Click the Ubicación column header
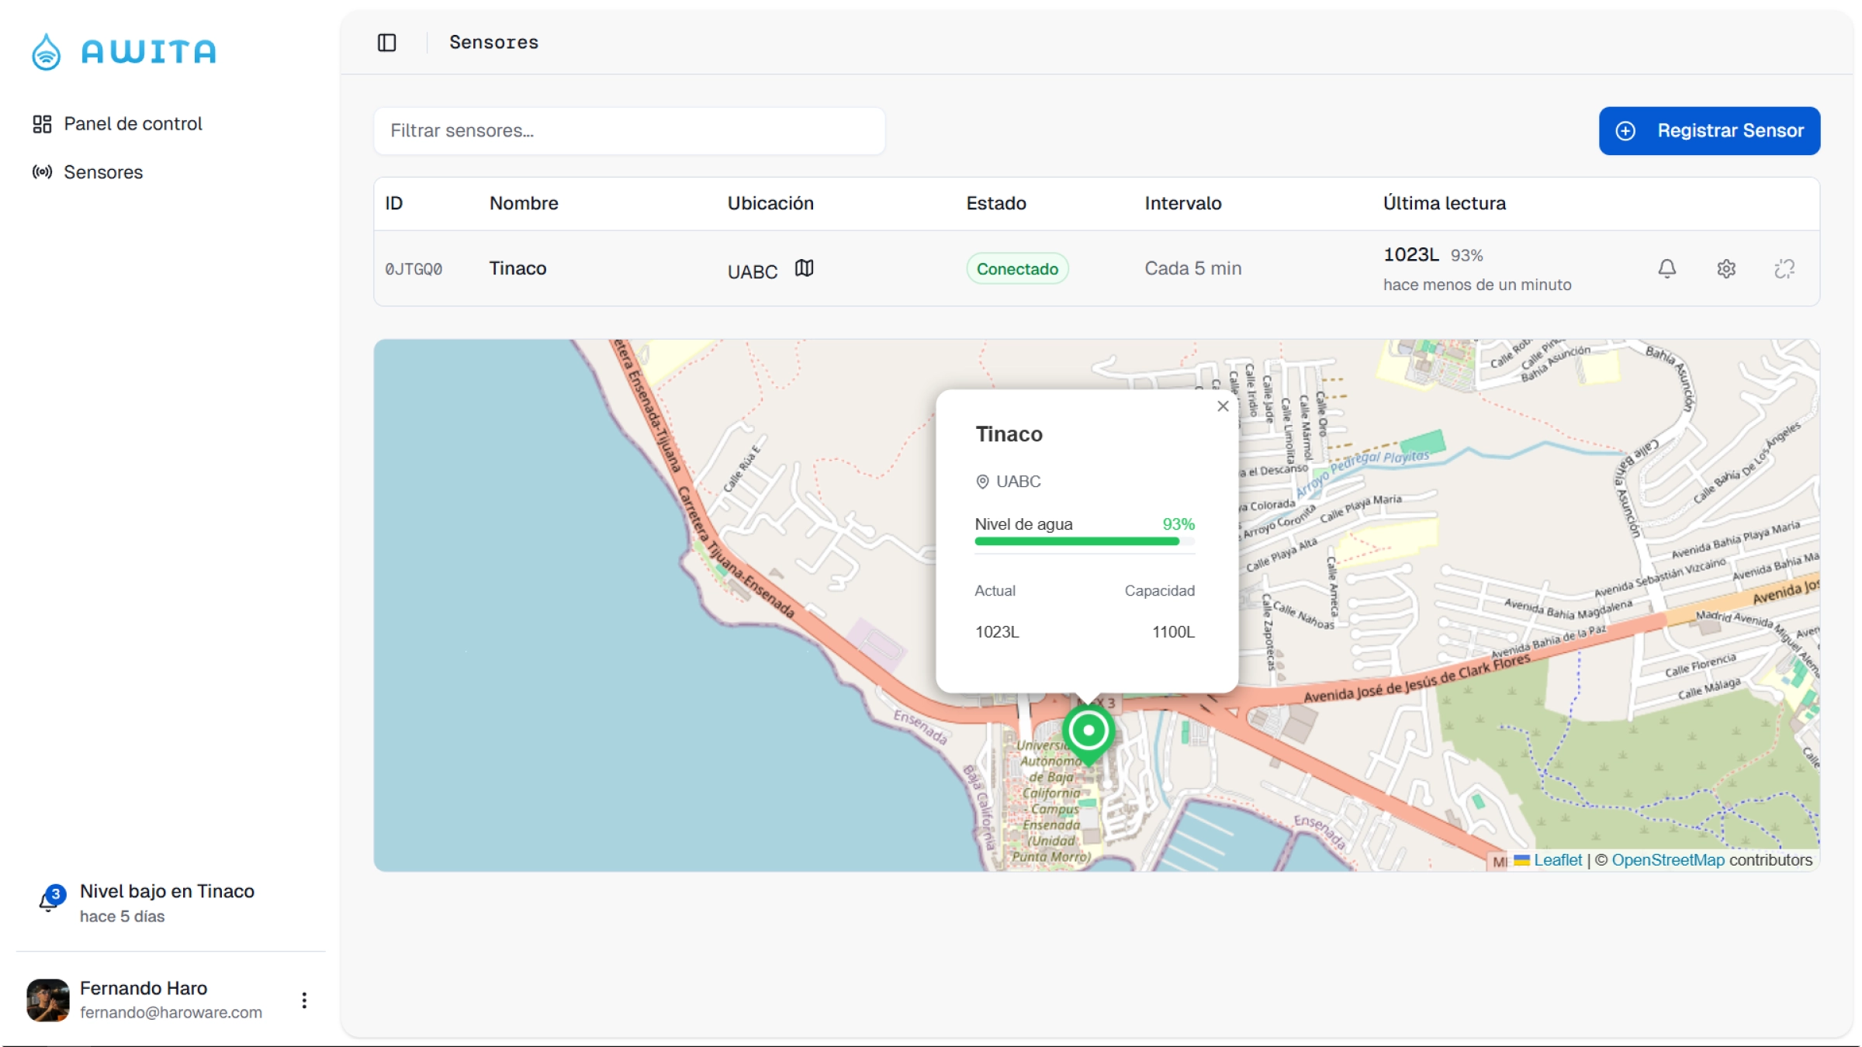Viewport: 1862px width, 1047px height. tap(770, 203)
